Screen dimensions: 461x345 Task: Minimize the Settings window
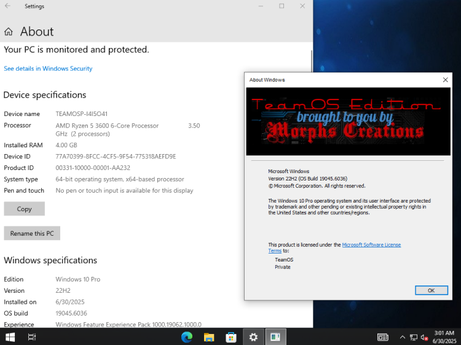[x=261, y=6]
